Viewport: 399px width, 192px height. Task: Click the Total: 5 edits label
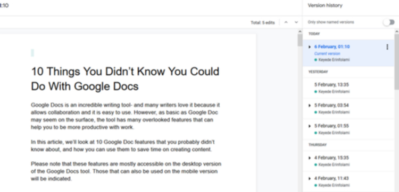(263, 23)
